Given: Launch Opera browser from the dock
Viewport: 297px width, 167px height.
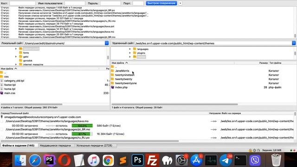Looking at the screenshot, I should (x=64, y=160).
